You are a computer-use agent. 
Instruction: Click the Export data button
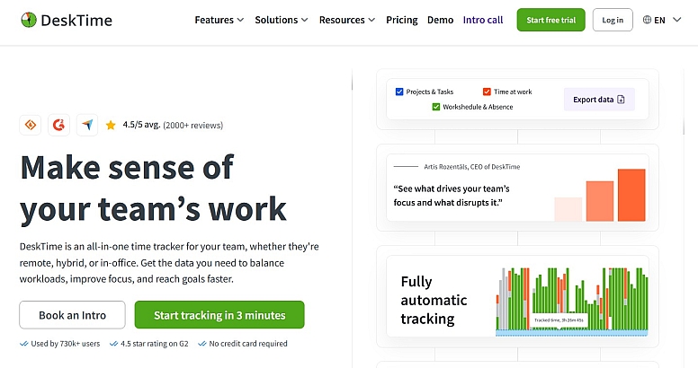point(599,99)
